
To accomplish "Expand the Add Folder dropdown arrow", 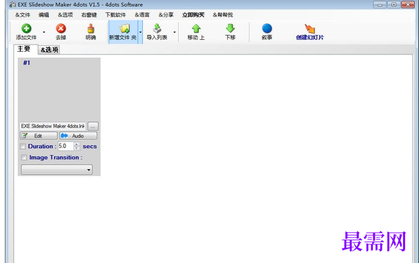I will [140, 32].
